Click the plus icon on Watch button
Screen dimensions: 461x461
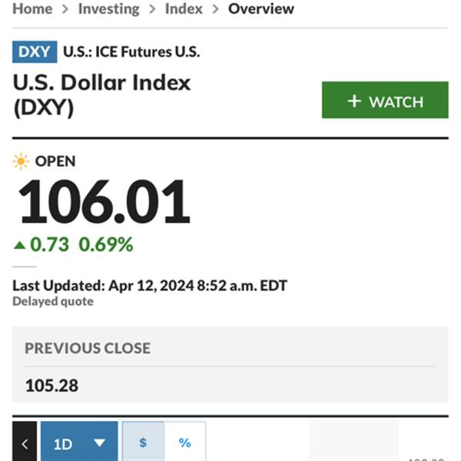[x=354, y=101]
